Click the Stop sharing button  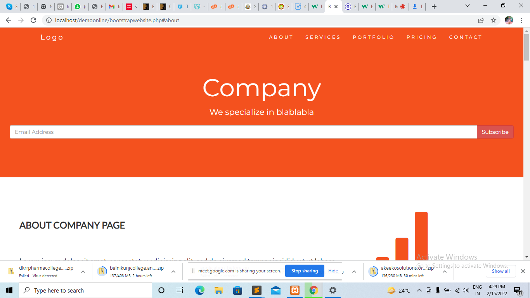(x=305, y=271)
